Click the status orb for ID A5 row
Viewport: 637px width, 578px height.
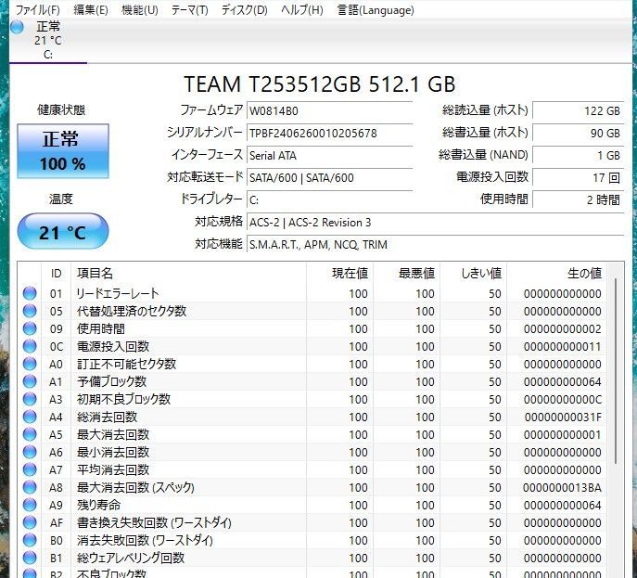coord(30,434)
